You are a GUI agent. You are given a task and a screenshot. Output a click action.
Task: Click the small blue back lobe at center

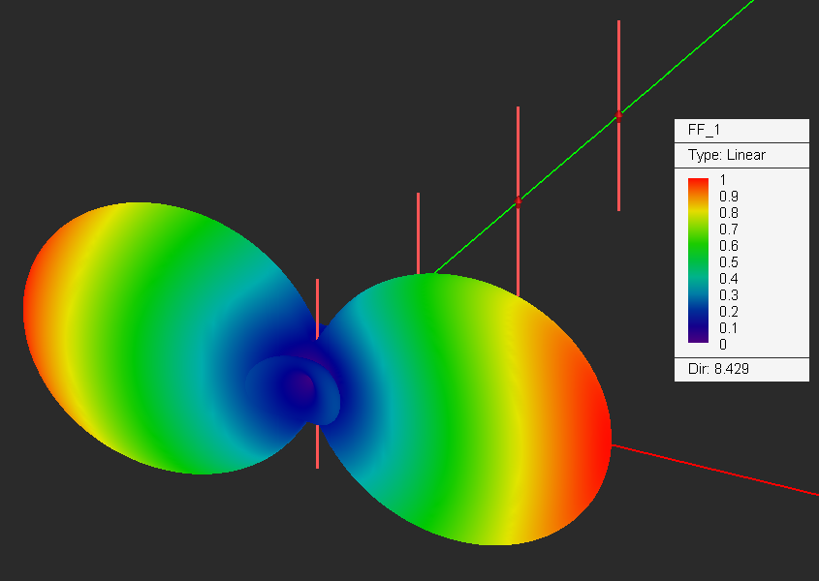(x=295, y=389)
